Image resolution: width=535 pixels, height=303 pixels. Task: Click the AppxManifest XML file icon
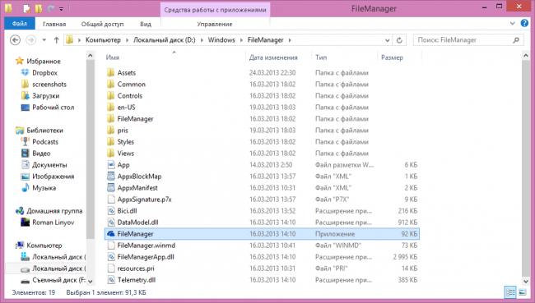(x=110, y=187)
